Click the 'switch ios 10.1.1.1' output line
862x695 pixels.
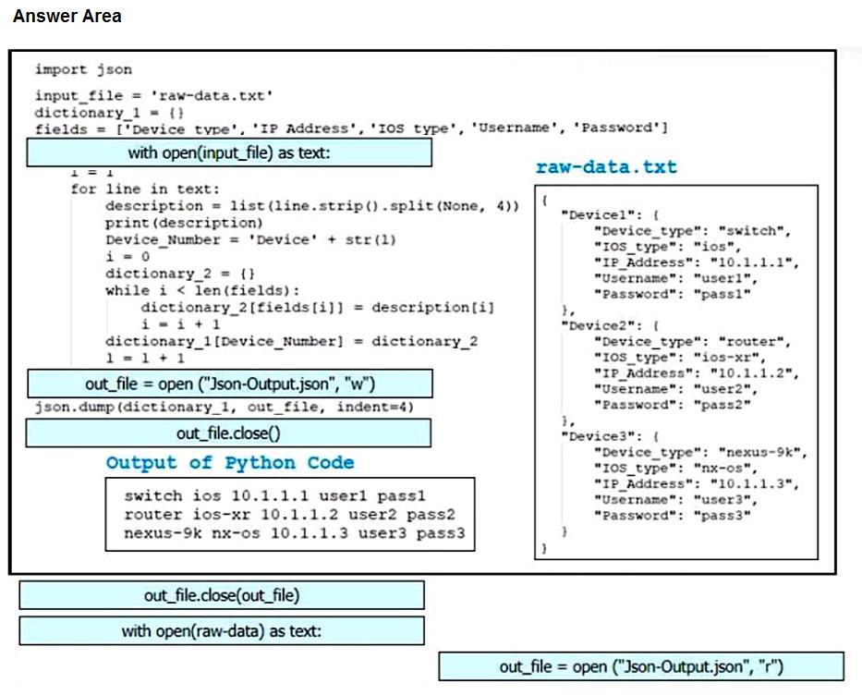(x=274, y=496)
